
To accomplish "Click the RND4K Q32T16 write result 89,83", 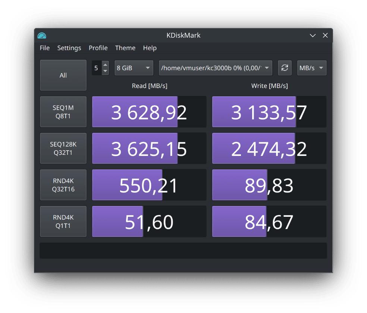I will (x=269, y=185).
